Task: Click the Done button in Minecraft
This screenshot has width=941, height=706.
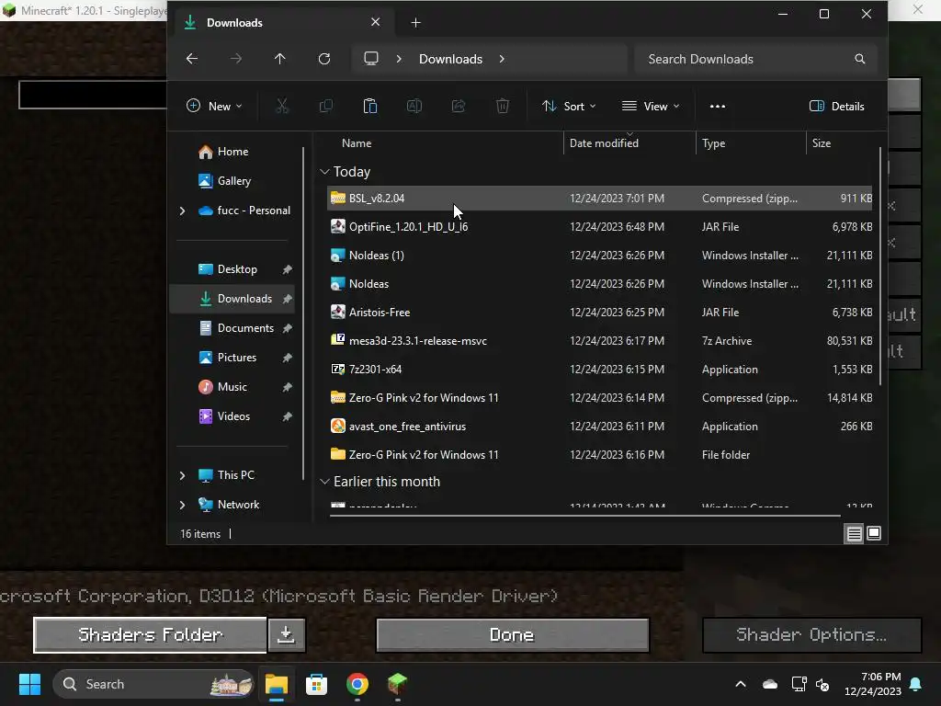Action: pos(512,634)
